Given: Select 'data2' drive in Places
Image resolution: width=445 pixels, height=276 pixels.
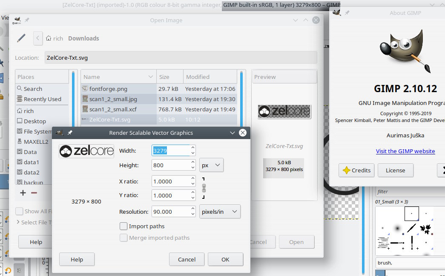Looking at the screenshot, I should click(34, 172).
